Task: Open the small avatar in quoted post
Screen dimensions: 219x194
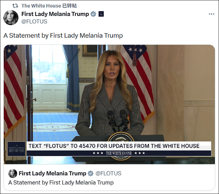Action: 13,174
